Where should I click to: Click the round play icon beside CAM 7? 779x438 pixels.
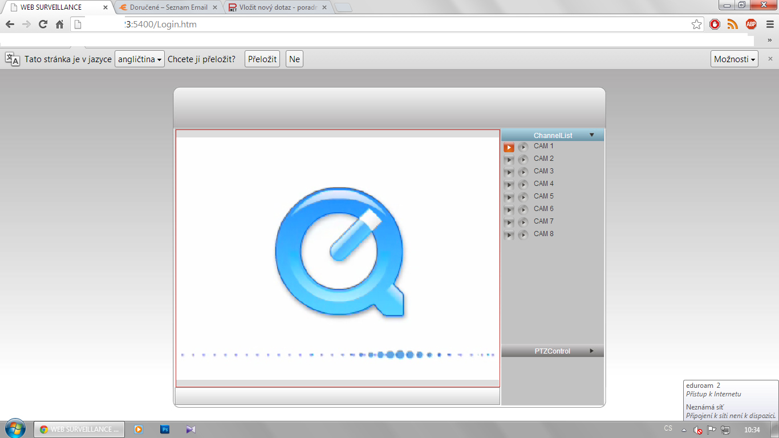click(x=523, y=222)
